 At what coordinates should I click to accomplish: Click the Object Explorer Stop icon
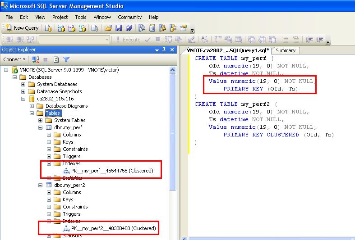click(46, 59)
